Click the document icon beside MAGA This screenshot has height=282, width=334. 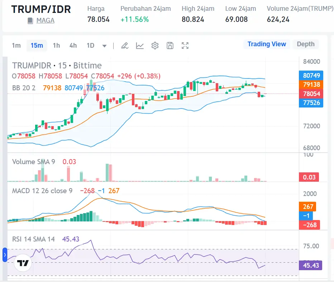tap(30, 20)
